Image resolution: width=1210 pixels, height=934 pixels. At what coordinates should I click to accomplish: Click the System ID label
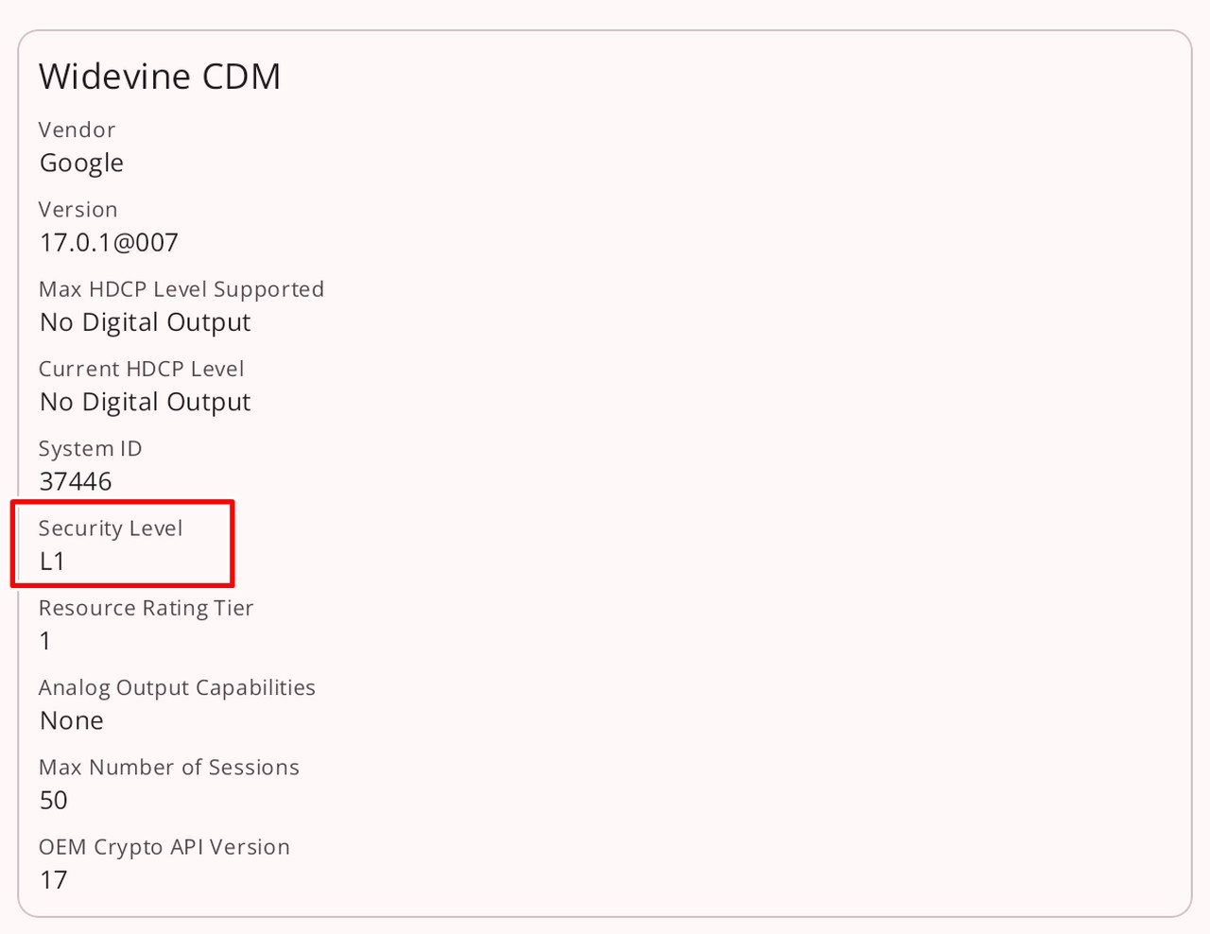(x=90, y=448)
